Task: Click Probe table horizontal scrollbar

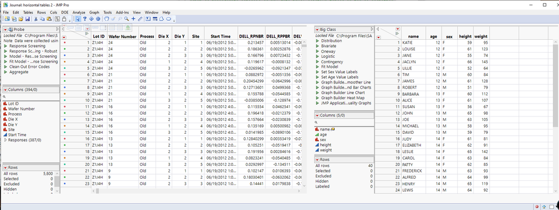Action: tap(196, 191)
